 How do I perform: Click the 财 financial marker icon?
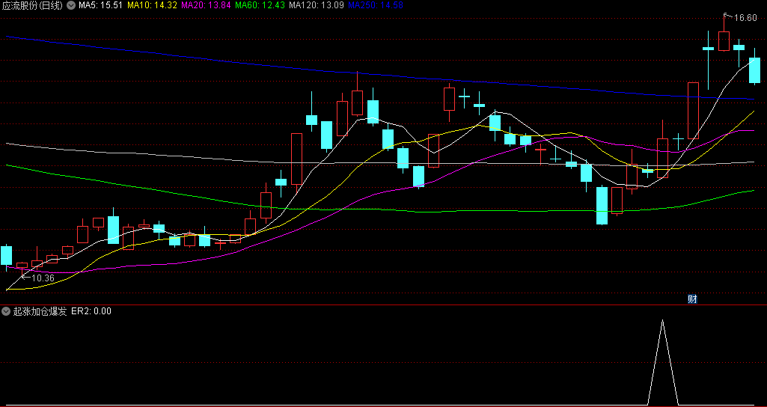[x=692, y=299]
